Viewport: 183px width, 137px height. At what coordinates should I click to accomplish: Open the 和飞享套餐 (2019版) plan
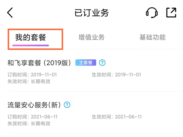pos(39,63)
